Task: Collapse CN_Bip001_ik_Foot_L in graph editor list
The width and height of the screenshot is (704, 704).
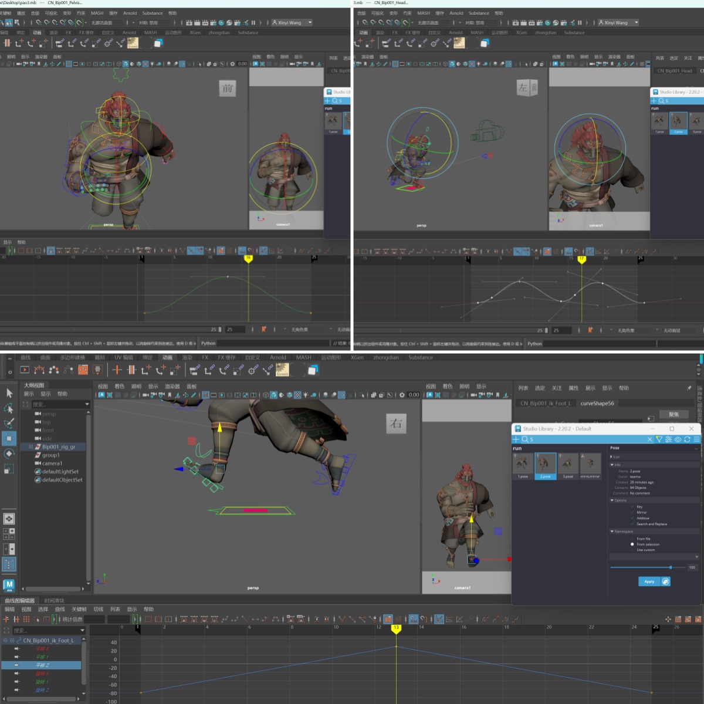Action: (5, 640)
